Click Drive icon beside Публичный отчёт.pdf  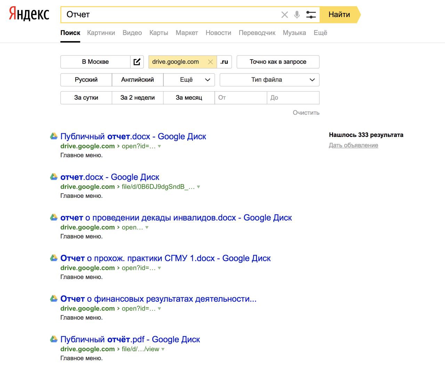coord(54,339)
